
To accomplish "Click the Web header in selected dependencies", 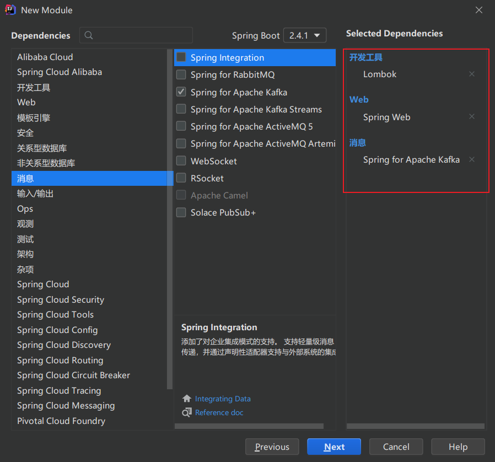I will point(359,99).
